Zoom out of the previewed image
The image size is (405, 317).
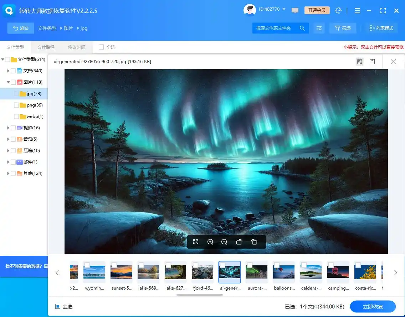click(x=224, y=241)
